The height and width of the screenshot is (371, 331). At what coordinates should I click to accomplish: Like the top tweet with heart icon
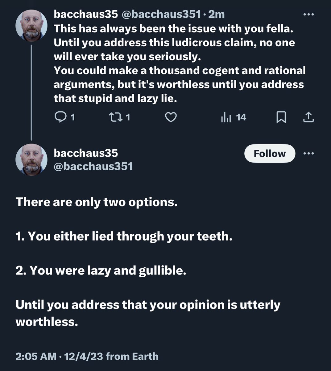coord(171,117)
